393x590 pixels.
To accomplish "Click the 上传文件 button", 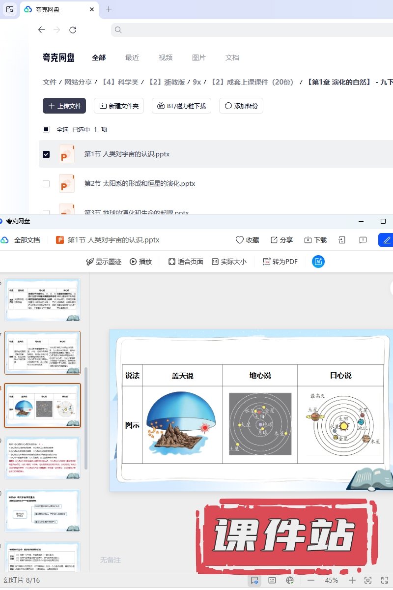I will tap(64, 106).
